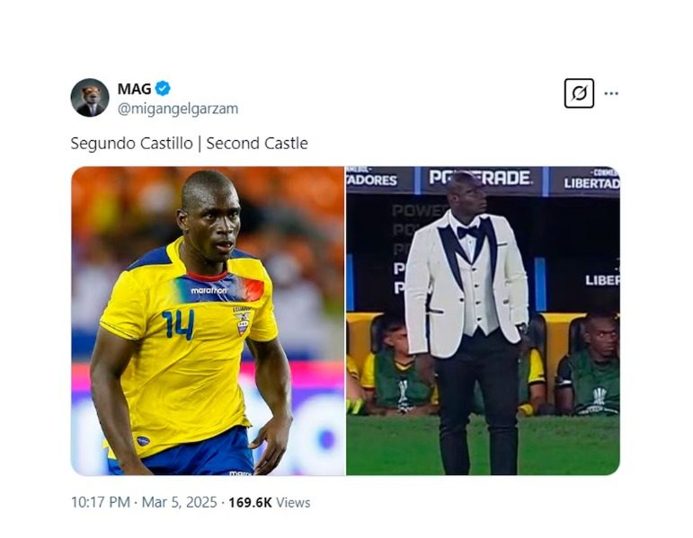
Task: Click the marathon logo on the jersey
Action: [209, 290]
